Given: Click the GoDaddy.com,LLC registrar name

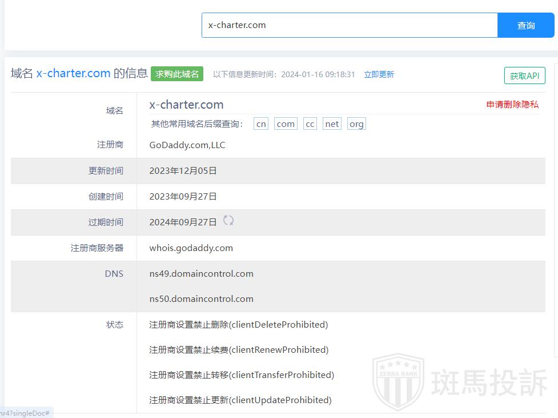Looking at the screenshot, I should (187, 145).
